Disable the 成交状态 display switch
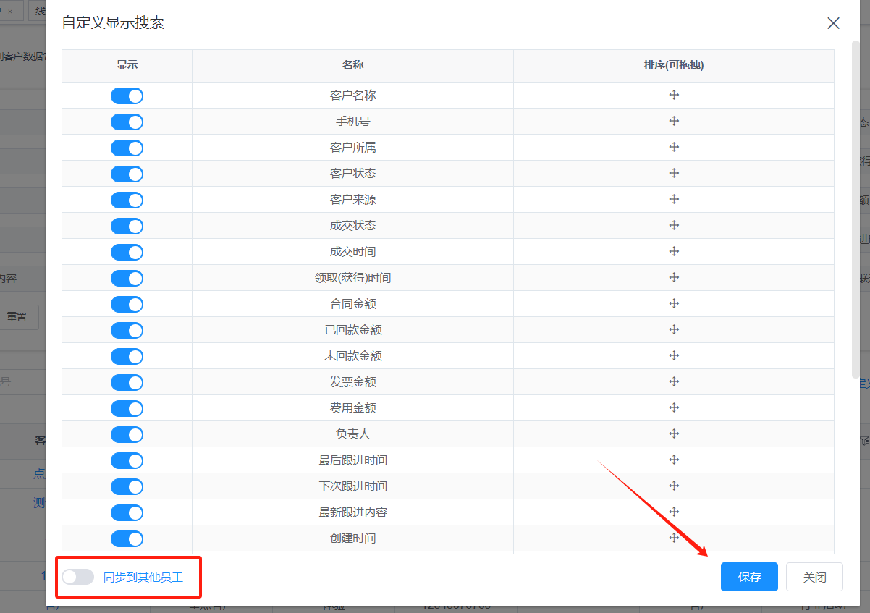 pyautogui.click(x=127, y=226)
